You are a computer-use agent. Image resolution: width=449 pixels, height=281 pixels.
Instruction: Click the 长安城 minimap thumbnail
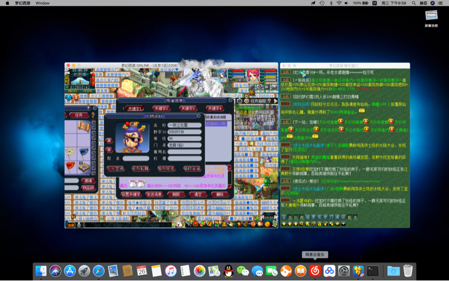(x=80, y=81)
